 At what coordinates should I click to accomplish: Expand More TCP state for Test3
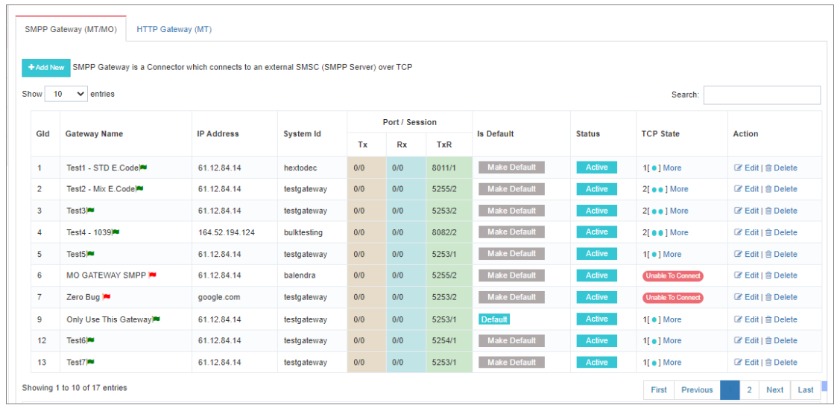click(679, 211)
